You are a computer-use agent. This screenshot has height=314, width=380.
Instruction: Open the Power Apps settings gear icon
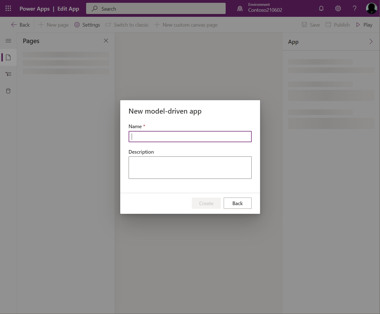tap(338, 8)
